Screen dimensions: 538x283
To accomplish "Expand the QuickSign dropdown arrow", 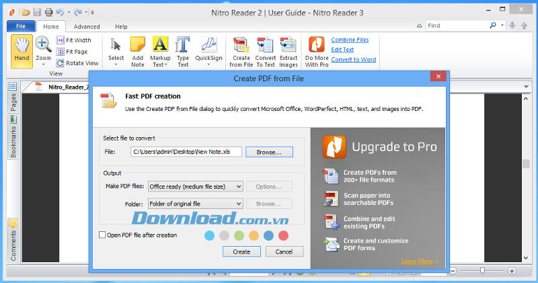I will 208,65.
